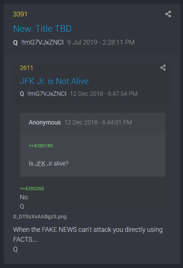
Task: Open the "New: Title TBD" post title
Action: 42,28
